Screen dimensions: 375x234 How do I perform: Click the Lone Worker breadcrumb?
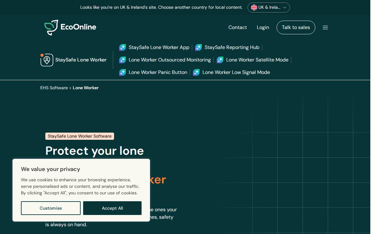point(86,88)
